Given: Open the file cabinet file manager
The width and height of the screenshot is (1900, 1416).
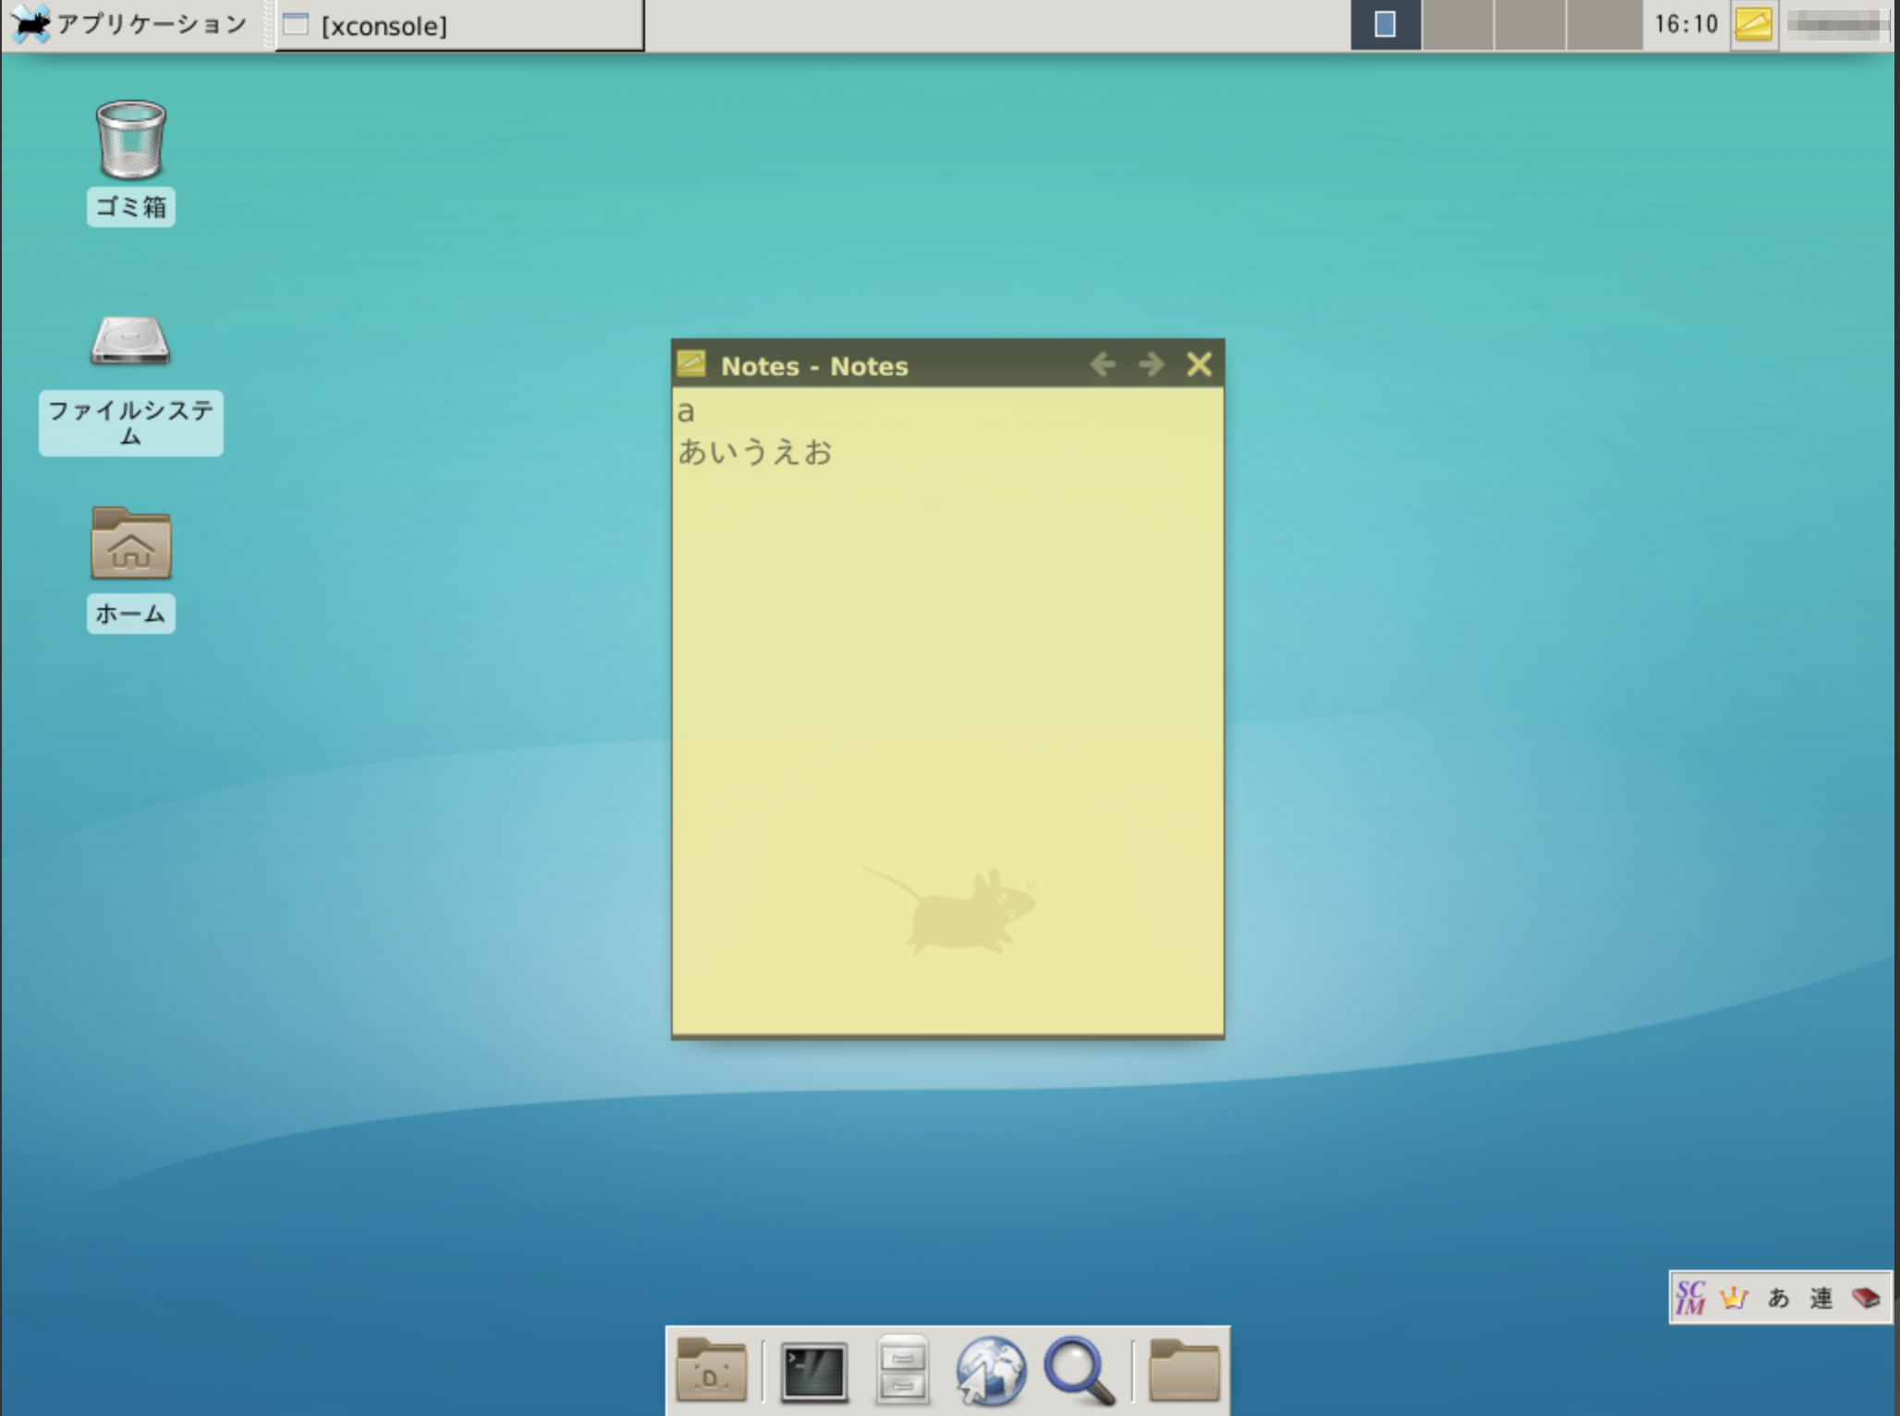Looking at the screenshot, I should pyautogui.click(x=902, y=1372).
